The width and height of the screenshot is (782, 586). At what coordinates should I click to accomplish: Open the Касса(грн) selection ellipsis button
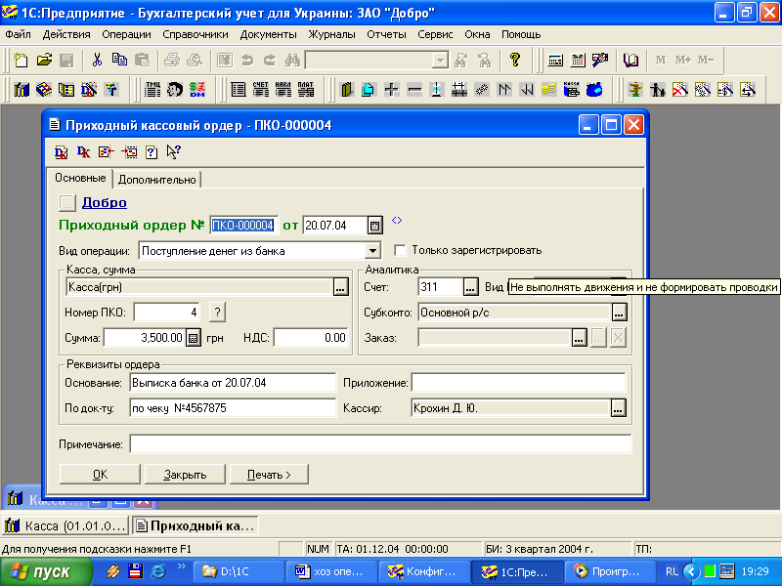click(x=340, y=287)
